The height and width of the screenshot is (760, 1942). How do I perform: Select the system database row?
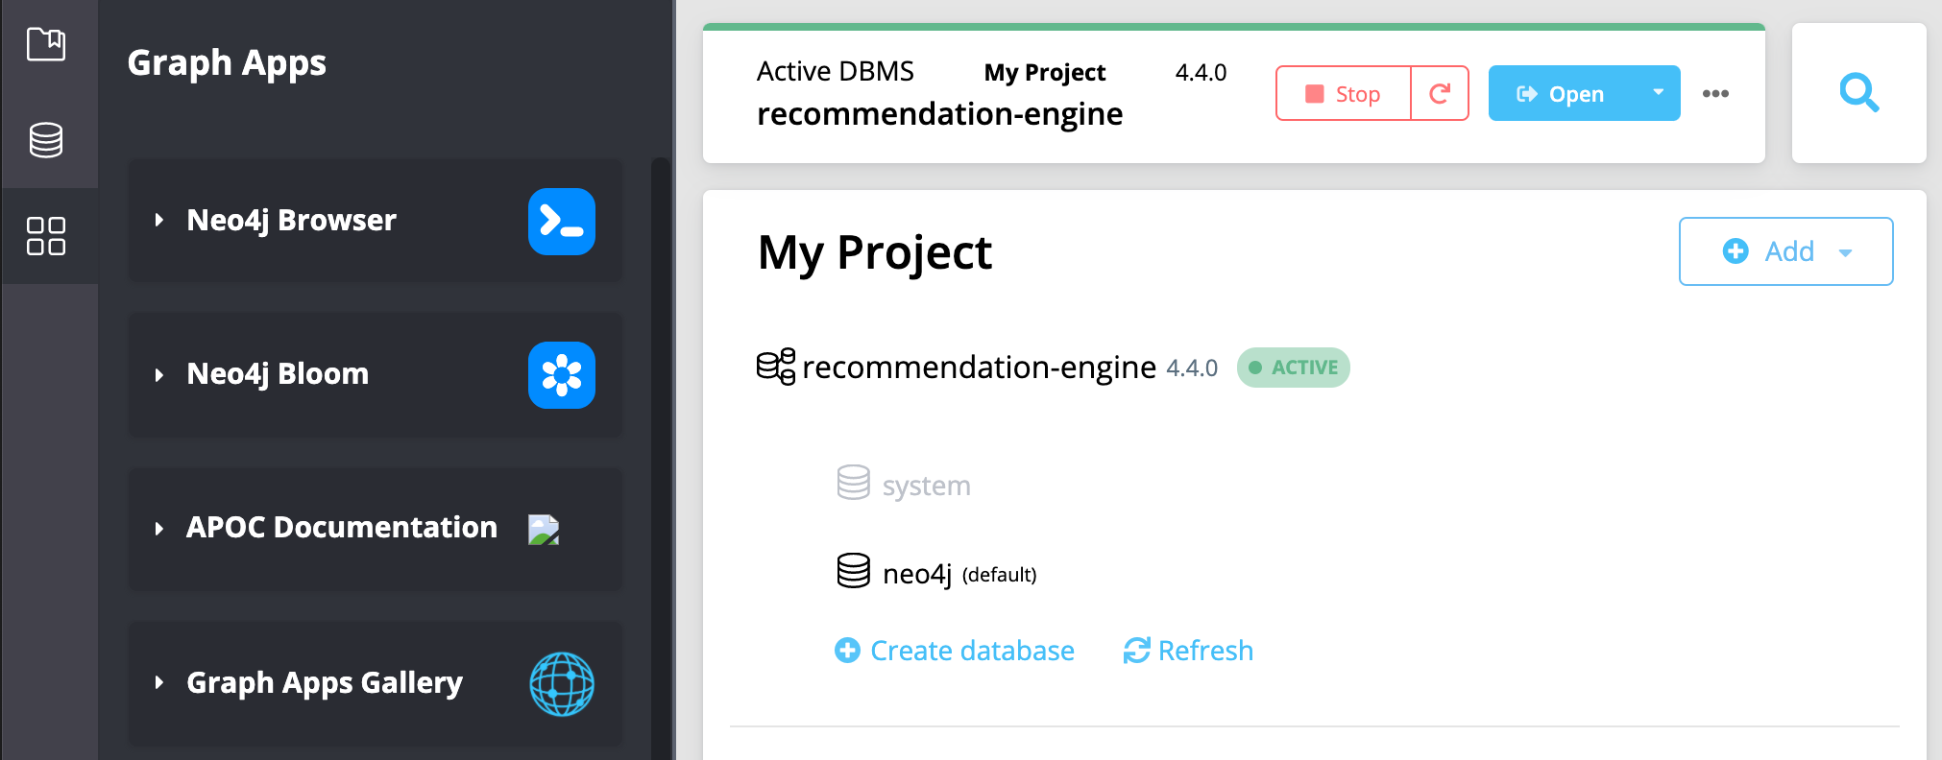(904, 485)
